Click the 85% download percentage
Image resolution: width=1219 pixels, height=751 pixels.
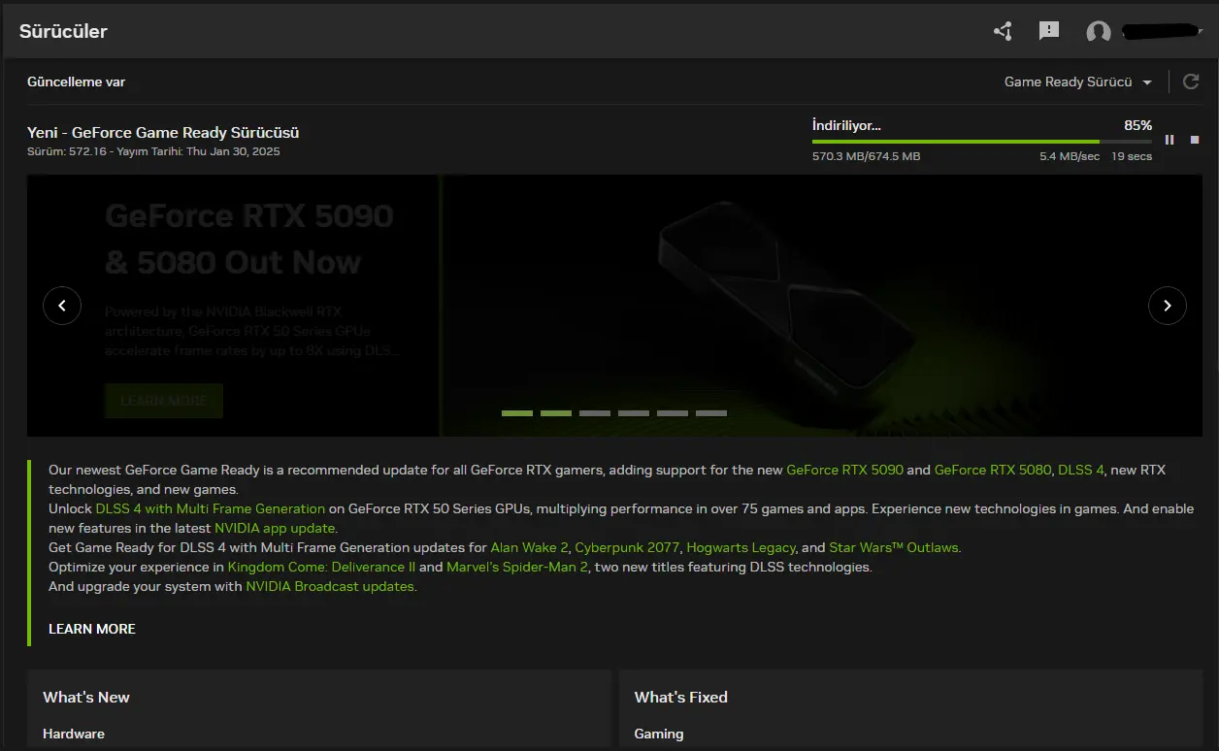coord(1137,125)
